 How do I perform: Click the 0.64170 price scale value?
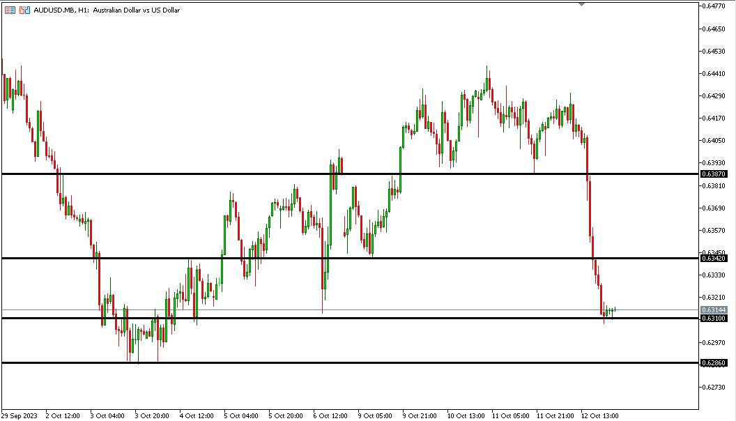point(714,118)
